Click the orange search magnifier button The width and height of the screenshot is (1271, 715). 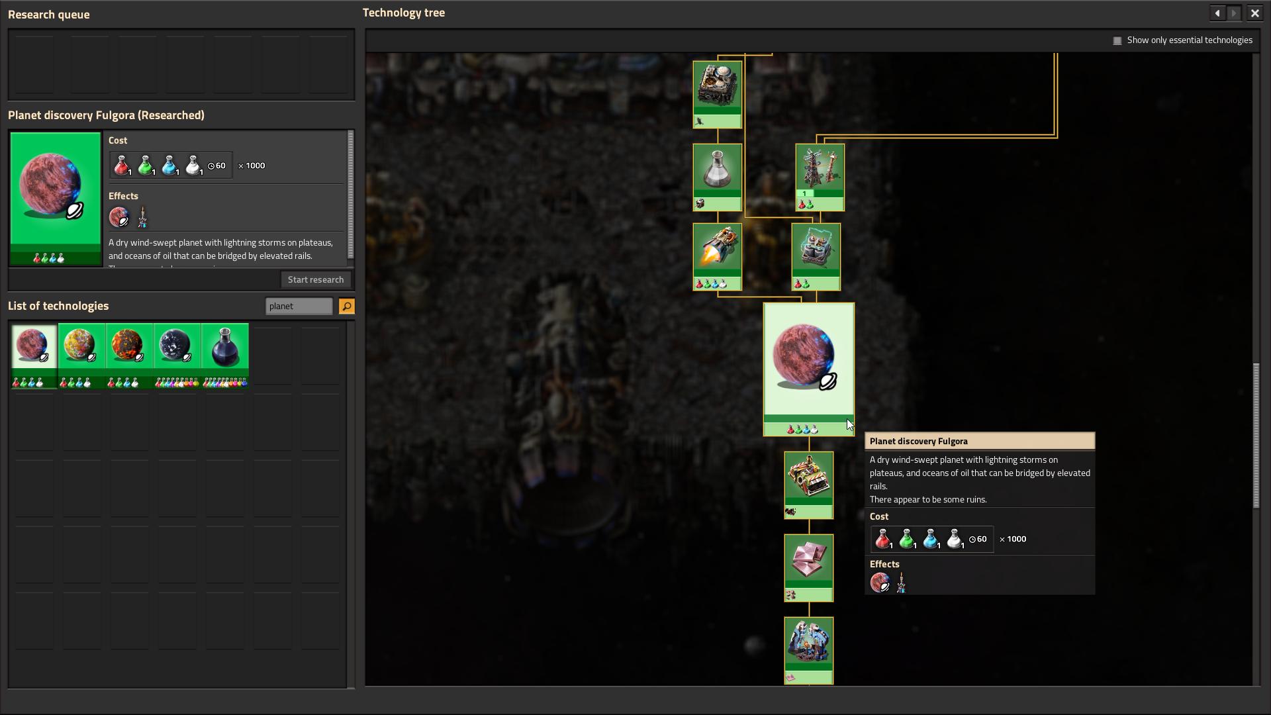[x=346, y=306]
